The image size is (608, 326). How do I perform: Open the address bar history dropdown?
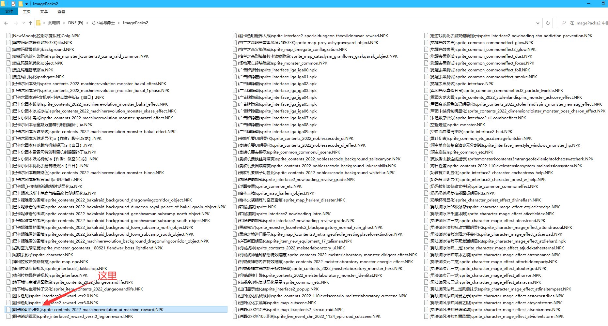click(538, 23)
